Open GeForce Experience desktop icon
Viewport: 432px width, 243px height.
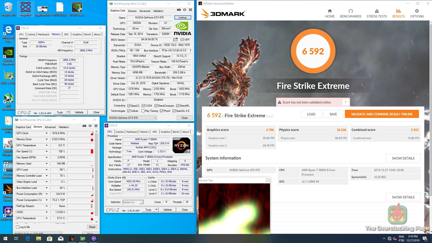point(8,56)
